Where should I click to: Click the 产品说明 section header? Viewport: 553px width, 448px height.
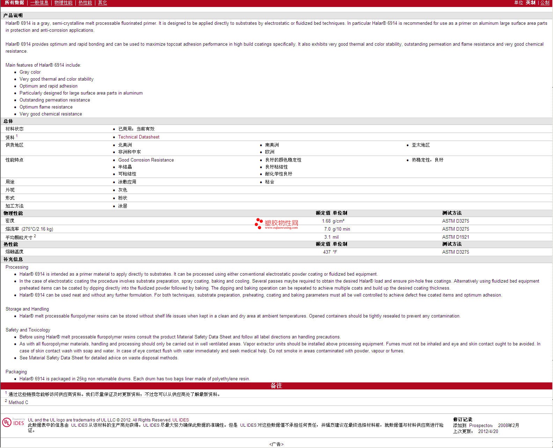[13, 16]
